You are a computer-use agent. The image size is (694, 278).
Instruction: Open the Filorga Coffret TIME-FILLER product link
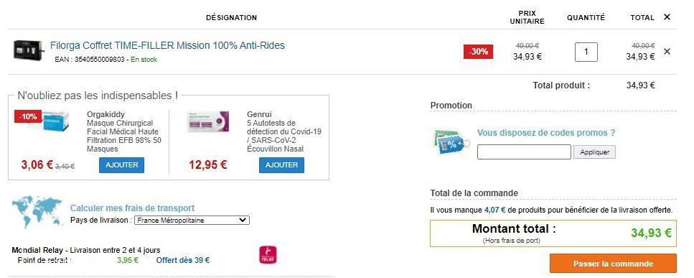(167, 45)
